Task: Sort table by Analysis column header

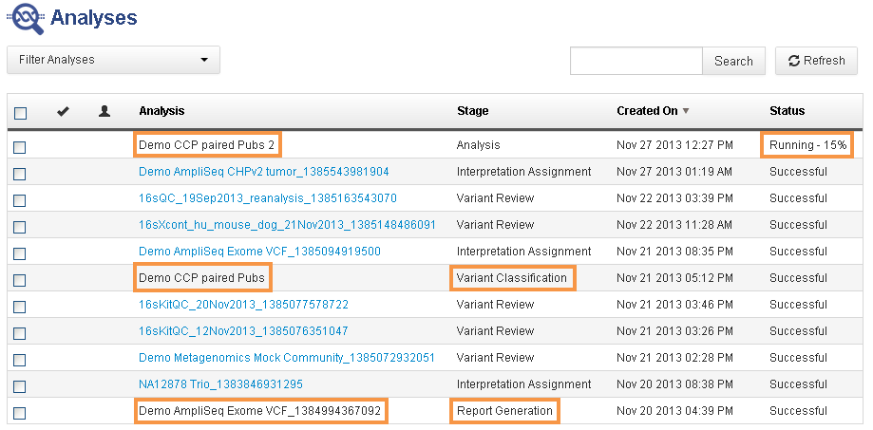Action: point(161,111)
